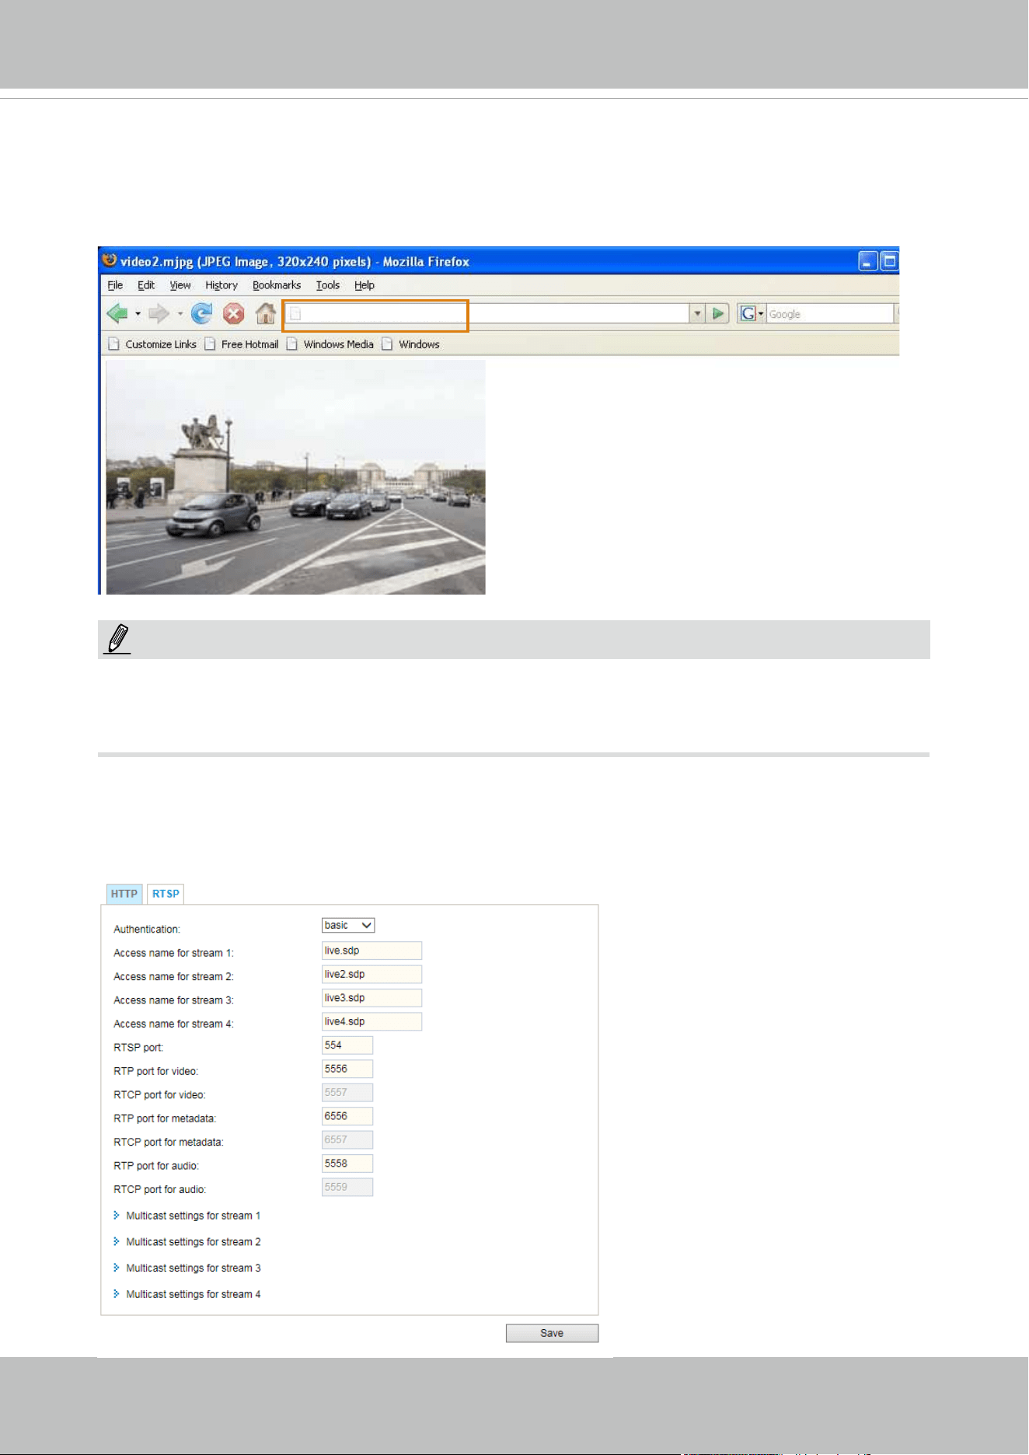Click the disabled RTCP video port 5557

(347, 1093)
